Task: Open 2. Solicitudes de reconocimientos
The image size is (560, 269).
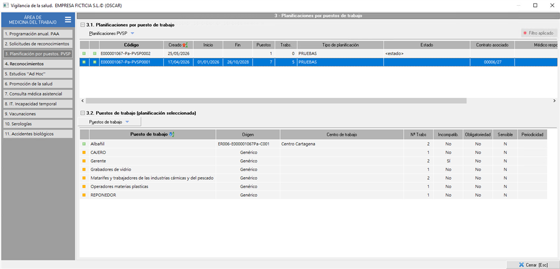Action: (38, 44)
